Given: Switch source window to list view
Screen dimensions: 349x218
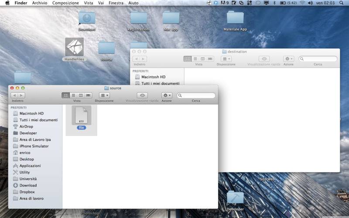Looking at the screenshot, I should [73, 95].
